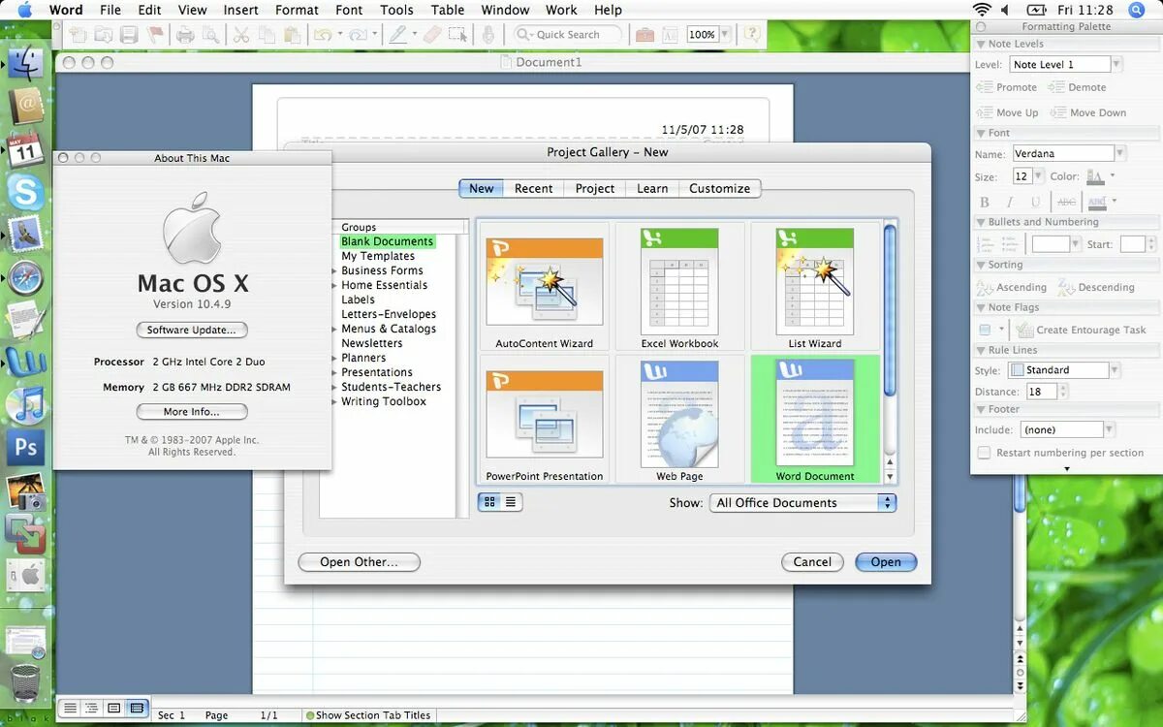Click Create Entourage Task
This screenshot has height=727, width=1163.
(1082, 331)
